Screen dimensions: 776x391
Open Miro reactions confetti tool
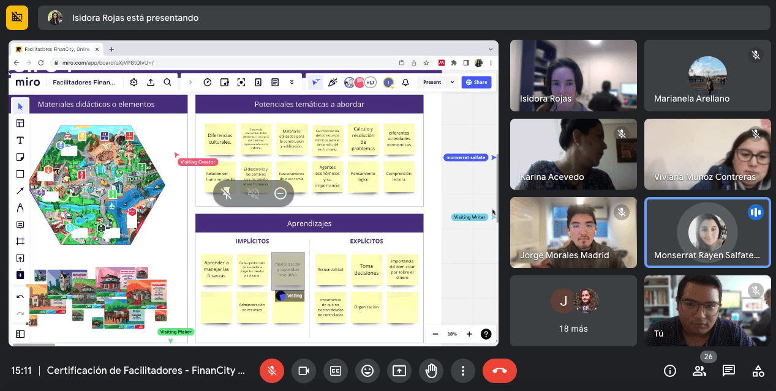(333, 82)
